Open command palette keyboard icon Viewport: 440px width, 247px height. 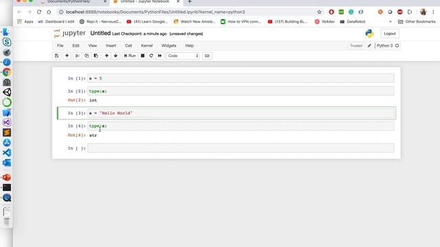[x=207, y=56]
